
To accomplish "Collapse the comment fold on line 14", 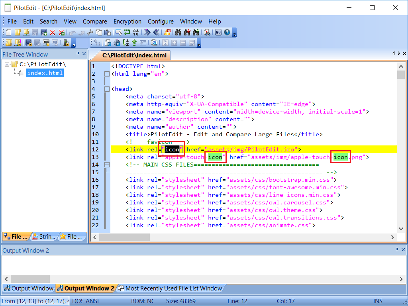I will coord(107,165).
